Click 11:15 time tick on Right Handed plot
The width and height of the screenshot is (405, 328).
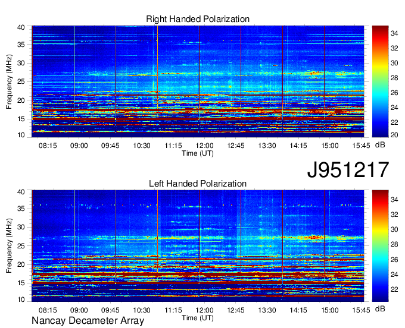pos(173,146)
